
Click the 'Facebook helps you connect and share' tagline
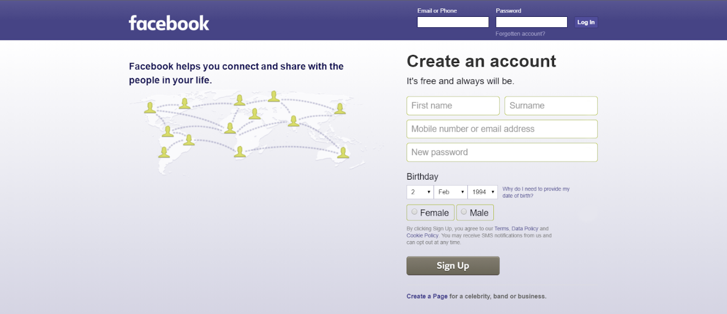pos(236,73)
